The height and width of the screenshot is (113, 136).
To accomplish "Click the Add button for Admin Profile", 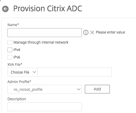I will [97, 89].
